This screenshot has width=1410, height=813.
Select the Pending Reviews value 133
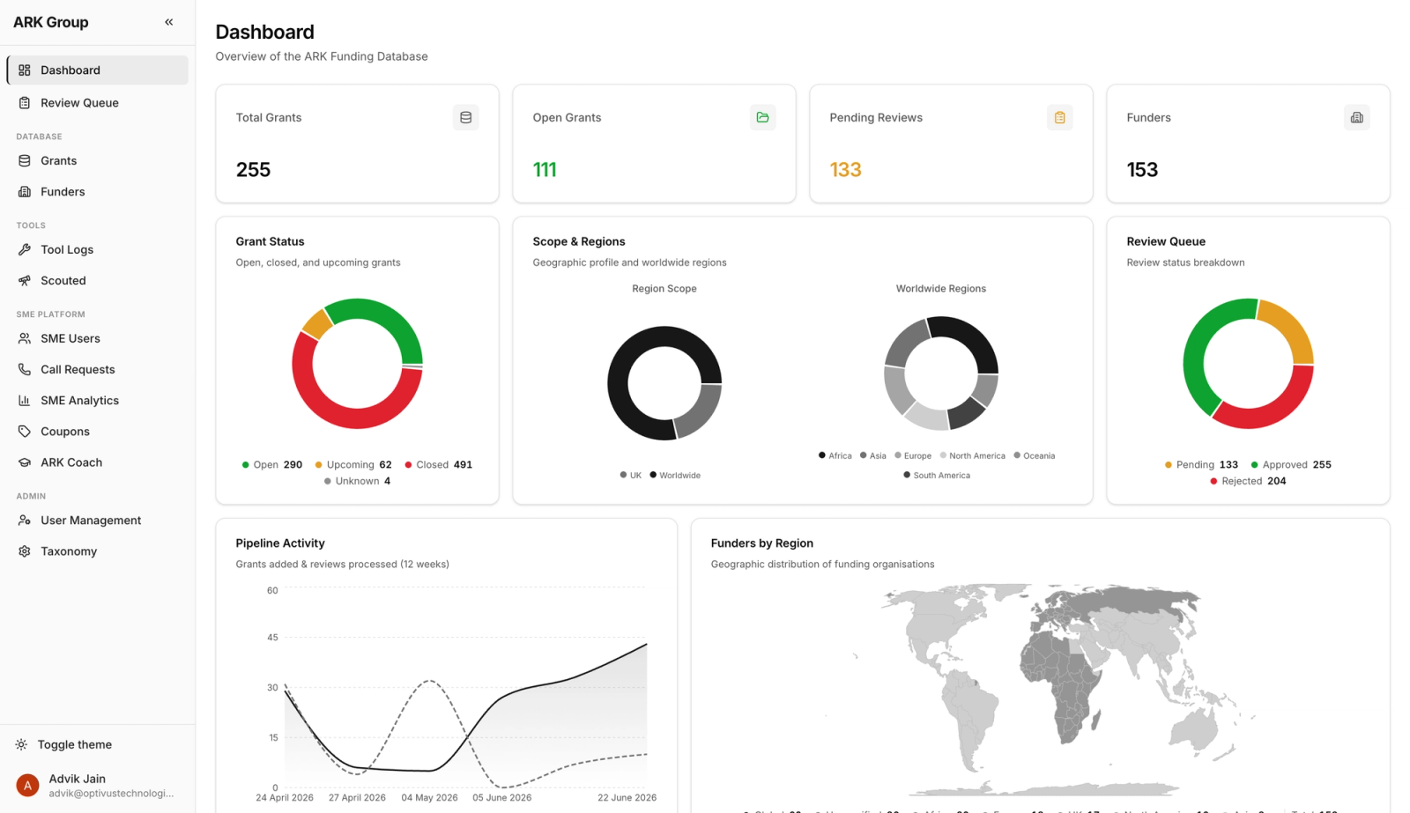pos(845,170)
